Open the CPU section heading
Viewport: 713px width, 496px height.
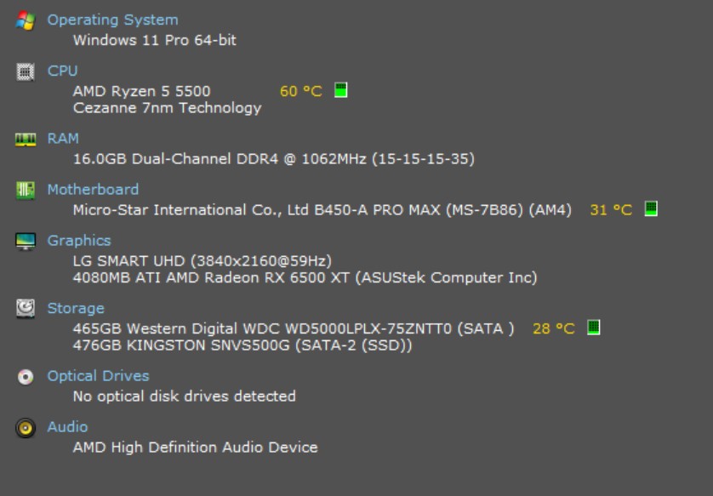[62, 71]
